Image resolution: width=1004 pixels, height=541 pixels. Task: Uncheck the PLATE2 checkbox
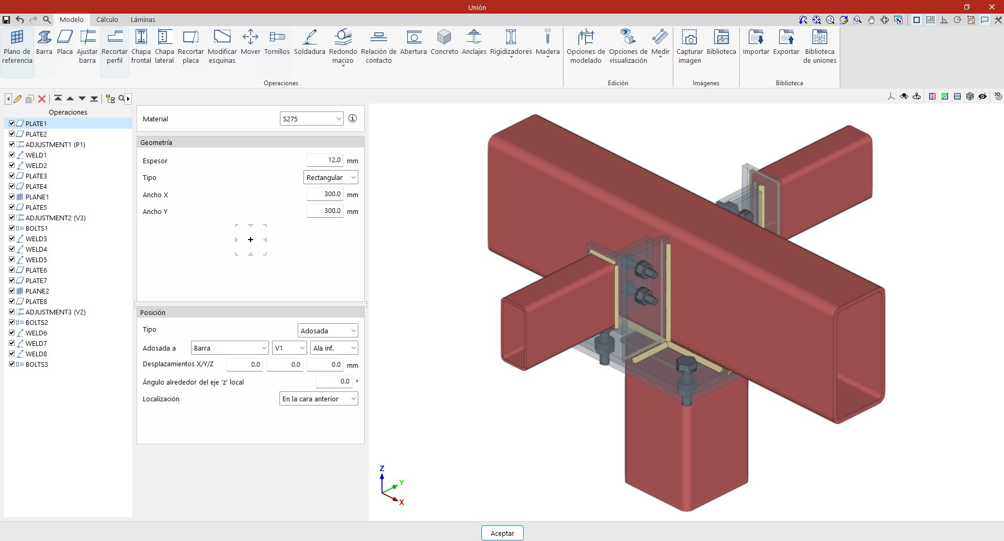click(12, 134)
